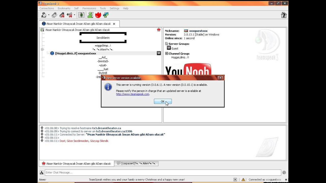This screenshot has height=183, width=326.
Task: Click the subscribe channels eye icon
Action: coord(81,15)
